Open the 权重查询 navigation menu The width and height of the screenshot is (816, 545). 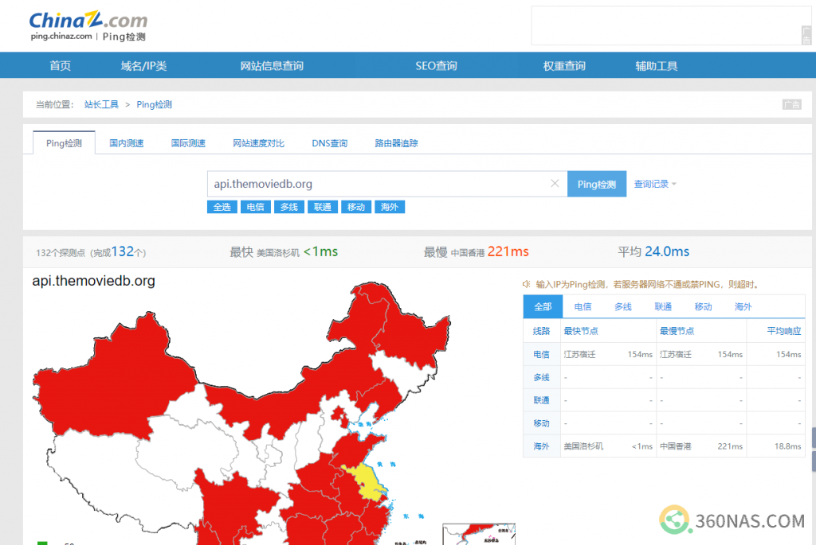(564, 66)
